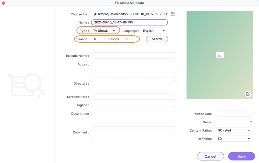Click the red close window button
Screen dimensions: 259x163
click(x=3, y=3)
